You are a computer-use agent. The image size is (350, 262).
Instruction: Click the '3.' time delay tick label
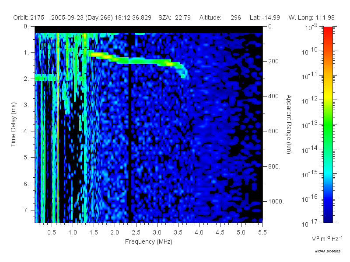pos(26,105)
